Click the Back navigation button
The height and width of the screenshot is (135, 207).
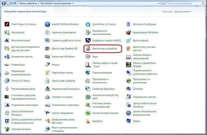[x=4, y=3]
